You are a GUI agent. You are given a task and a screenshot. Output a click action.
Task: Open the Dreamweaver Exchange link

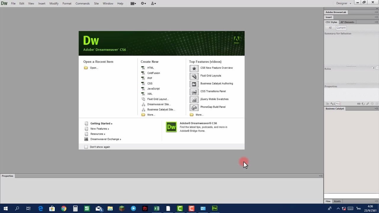point(106,139)
